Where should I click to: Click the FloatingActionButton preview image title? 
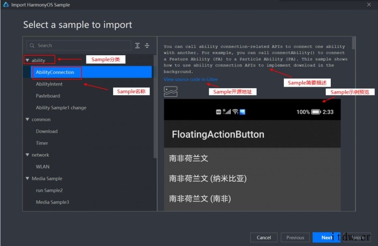click(218, 134)
